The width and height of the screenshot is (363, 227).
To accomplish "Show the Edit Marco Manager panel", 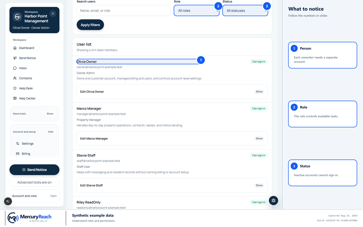I will click(259, 138).
